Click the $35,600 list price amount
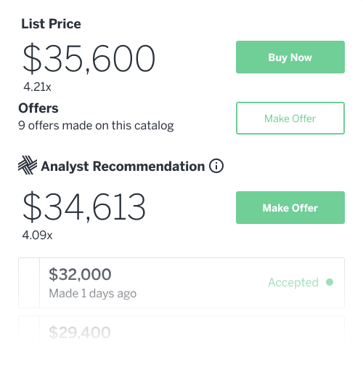 click(89, 58)
